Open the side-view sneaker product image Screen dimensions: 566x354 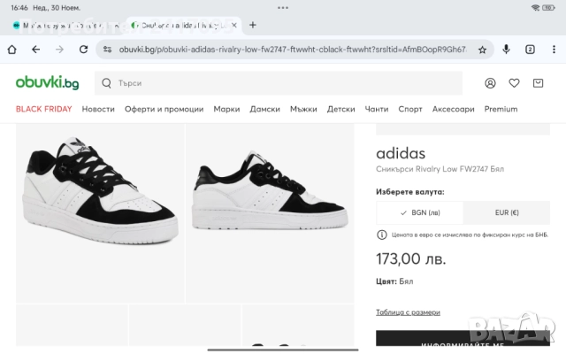click(x=270, y=213)
